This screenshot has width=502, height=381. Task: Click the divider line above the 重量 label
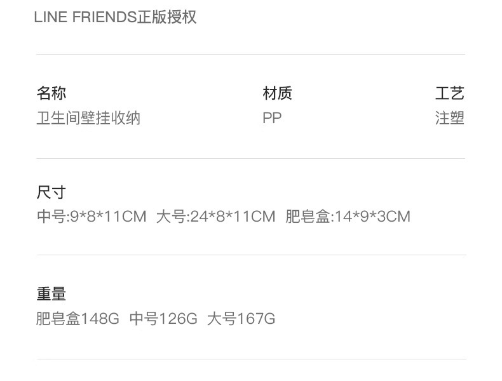(250, 255)
